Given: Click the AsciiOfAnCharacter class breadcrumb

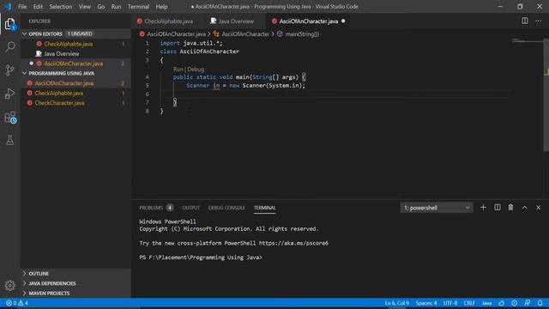Looking at the screenshot, I should pyautogui.click(x=245, y=34).
